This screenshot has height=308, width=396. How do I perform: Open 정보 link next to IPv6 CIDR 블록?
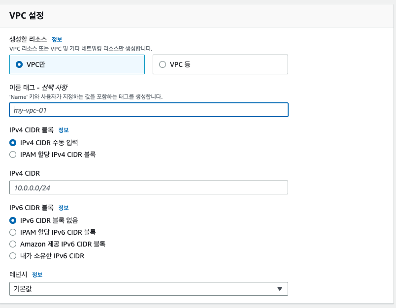(64, 208)
